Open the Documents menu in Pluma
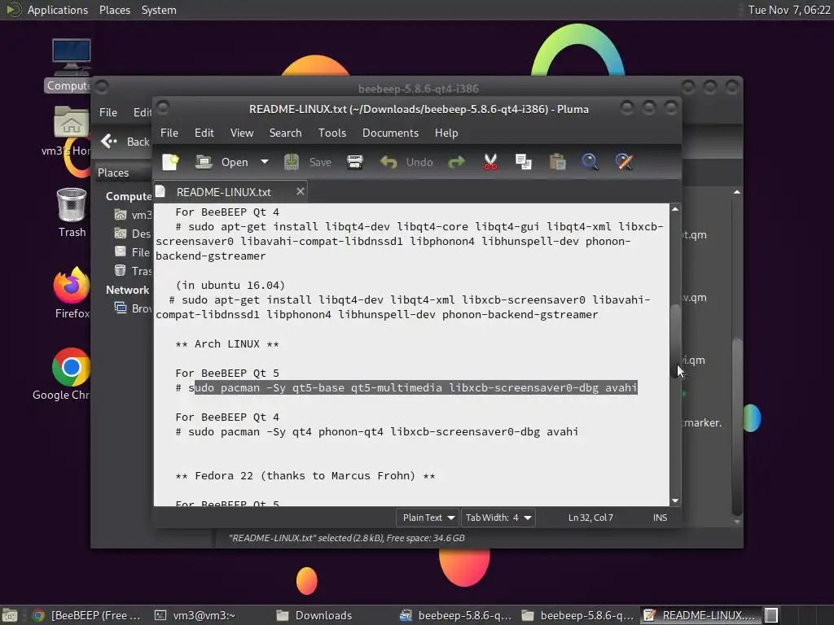The height and width of the screenshot is (625, 834). tap(390, 133)
